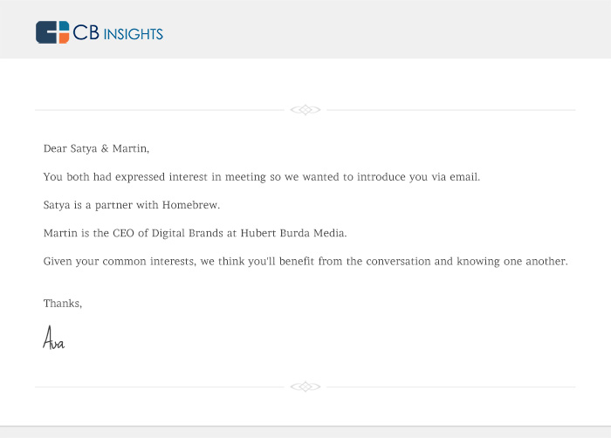The image size is (611, 438).
Task: Click the bottom ornamental diamond divider
Action: pos(305,387)
